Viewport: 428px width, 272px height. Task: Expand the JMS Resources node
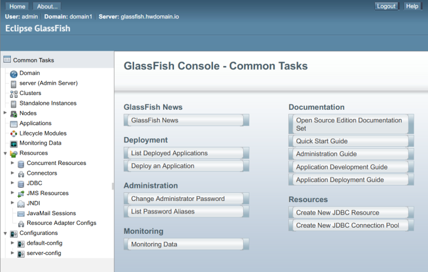click(13, 193)
